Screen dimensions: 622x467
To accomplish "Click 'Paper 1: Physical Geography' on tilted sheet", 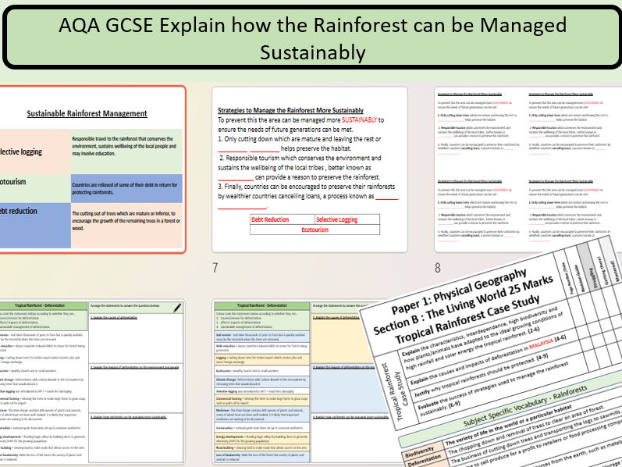I will (x=459, y=291).
